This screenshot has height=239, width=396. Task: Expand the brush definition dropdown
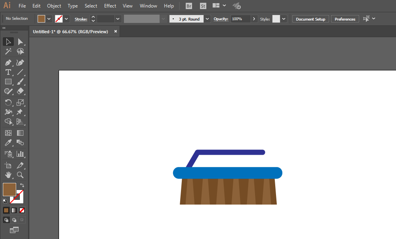pos(208,19)
